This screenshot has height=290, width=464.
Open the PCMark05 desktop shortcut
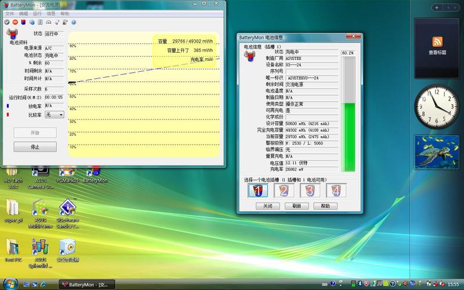[68, 176]
